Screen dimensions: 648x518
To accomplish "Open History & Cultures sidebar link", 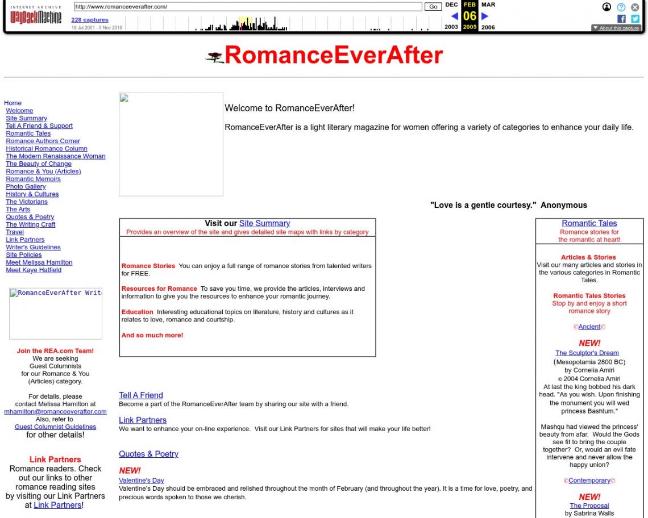I will click(32, 194).
